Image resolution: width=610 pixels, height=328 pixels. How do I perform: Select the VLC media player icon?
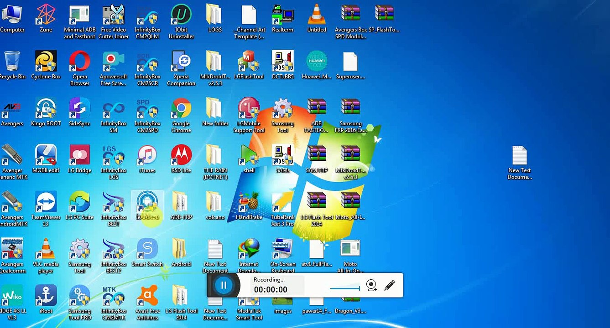(46, 256)
